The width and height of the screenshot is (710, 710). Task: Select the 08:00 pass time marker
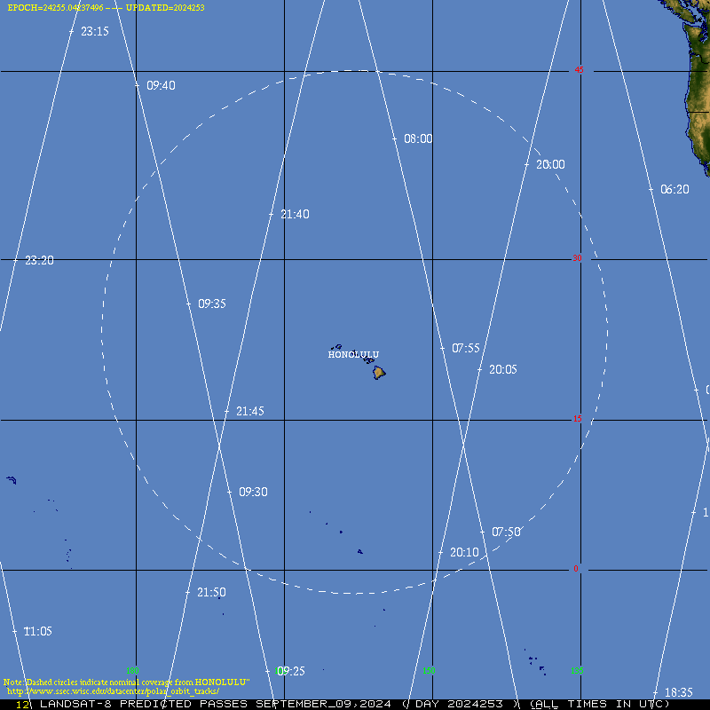(417, 139)
